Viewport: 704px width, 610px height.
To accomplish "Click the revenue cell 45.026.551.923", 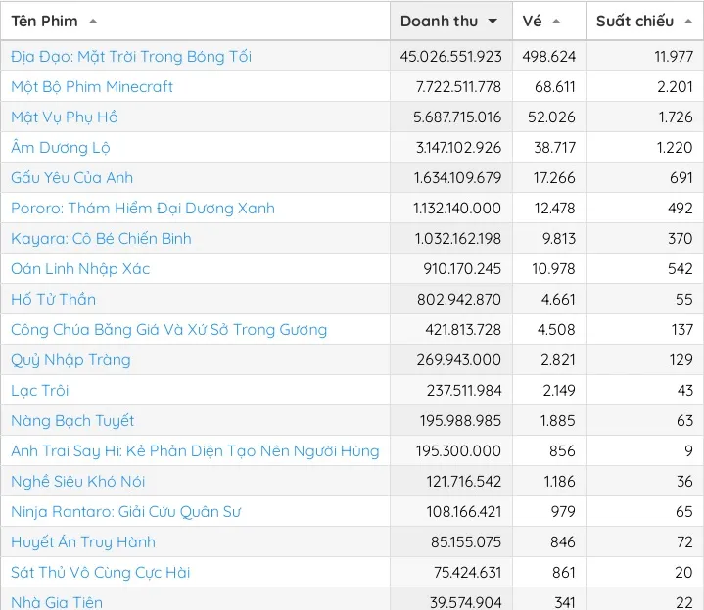I will [450, 56].
